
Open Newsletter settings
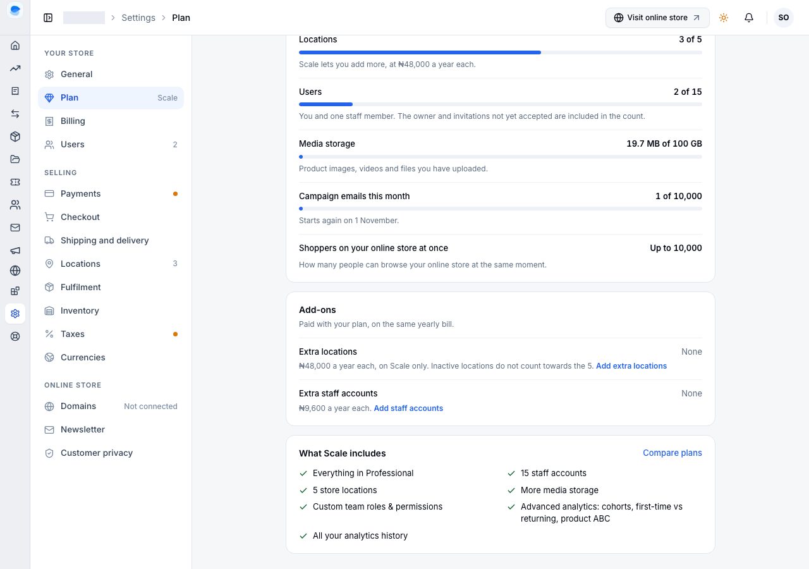111,430
